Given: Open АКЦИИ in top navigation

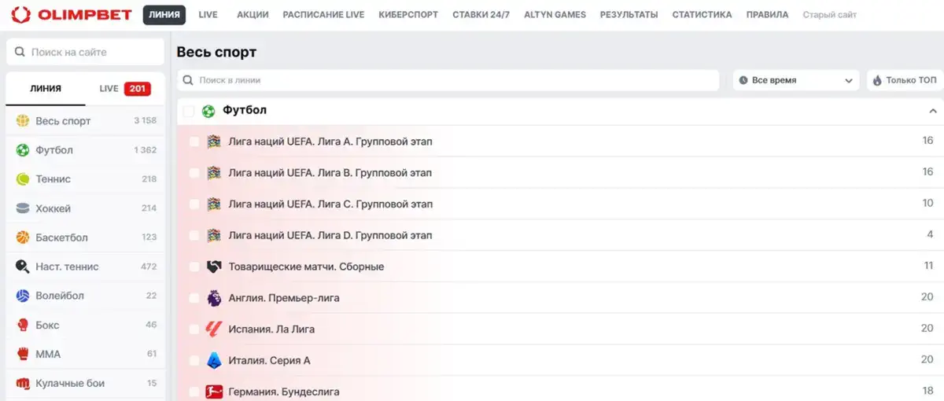Looking at the screenshot, I should 252,15.
